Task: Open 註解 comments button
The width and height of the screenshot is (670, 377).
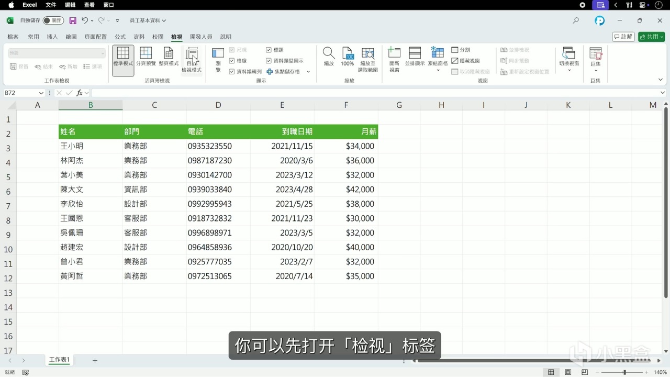Action: click(623, 37)
